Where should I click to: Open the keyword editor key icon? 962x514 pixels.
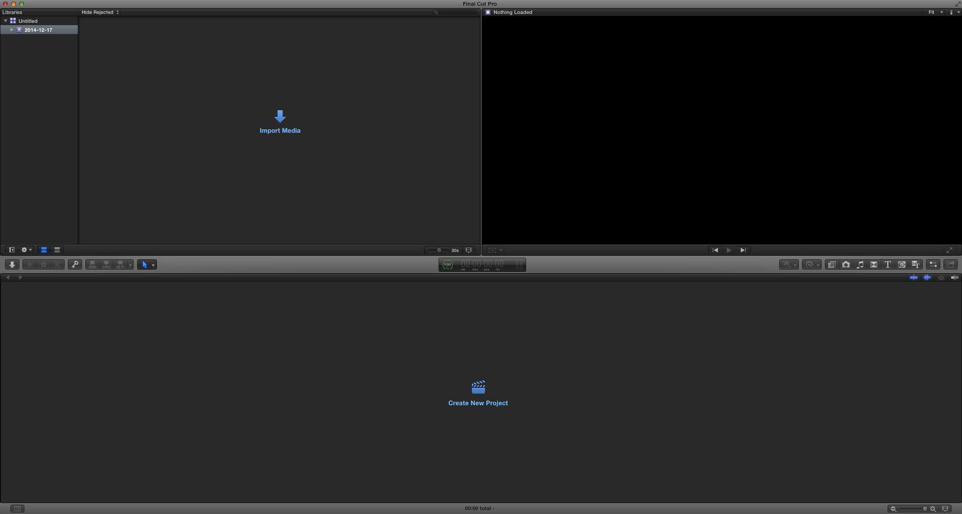tap(75, 265)
